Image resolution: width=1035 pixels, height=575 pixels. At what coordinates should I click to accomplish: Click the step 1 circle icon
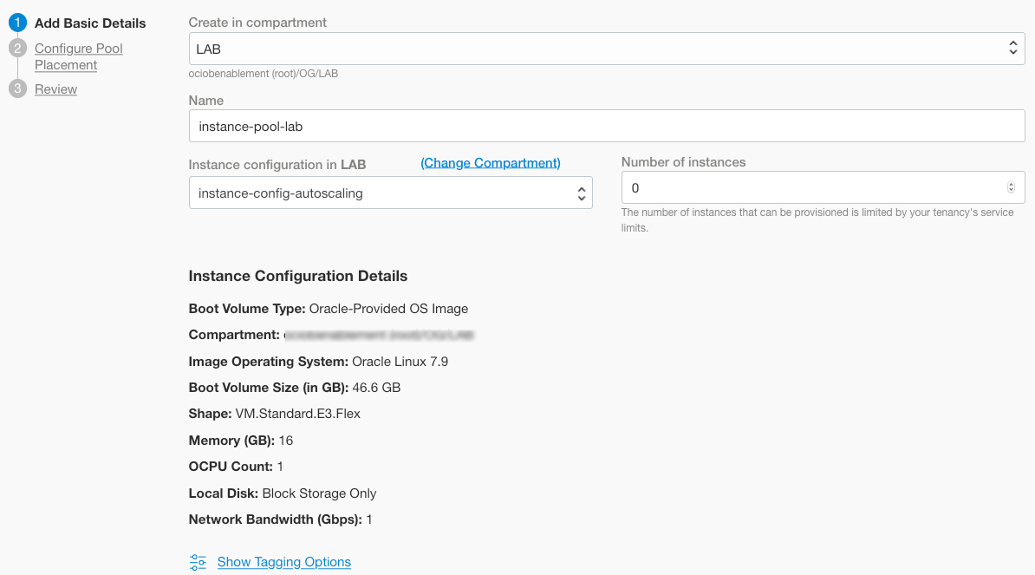[x=17, y=23]
